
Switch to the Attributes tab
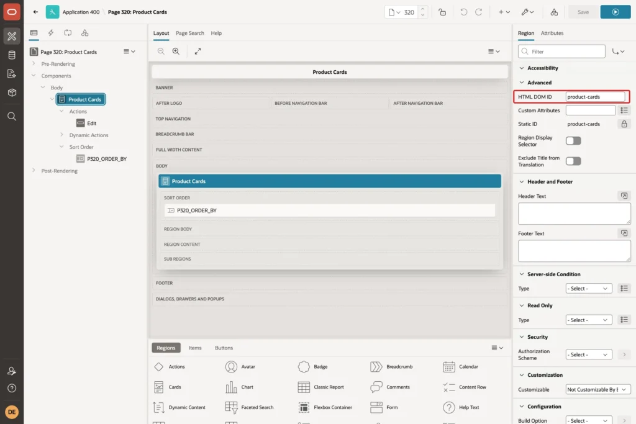click(x=552, y=33)
